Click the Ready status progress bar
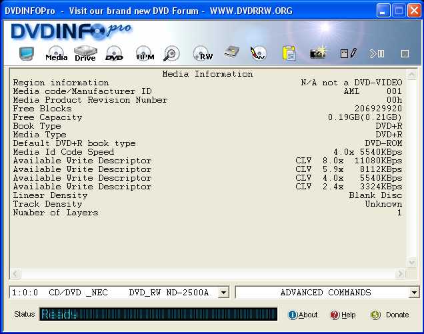424x334 pixels. [x=159, y=314]
